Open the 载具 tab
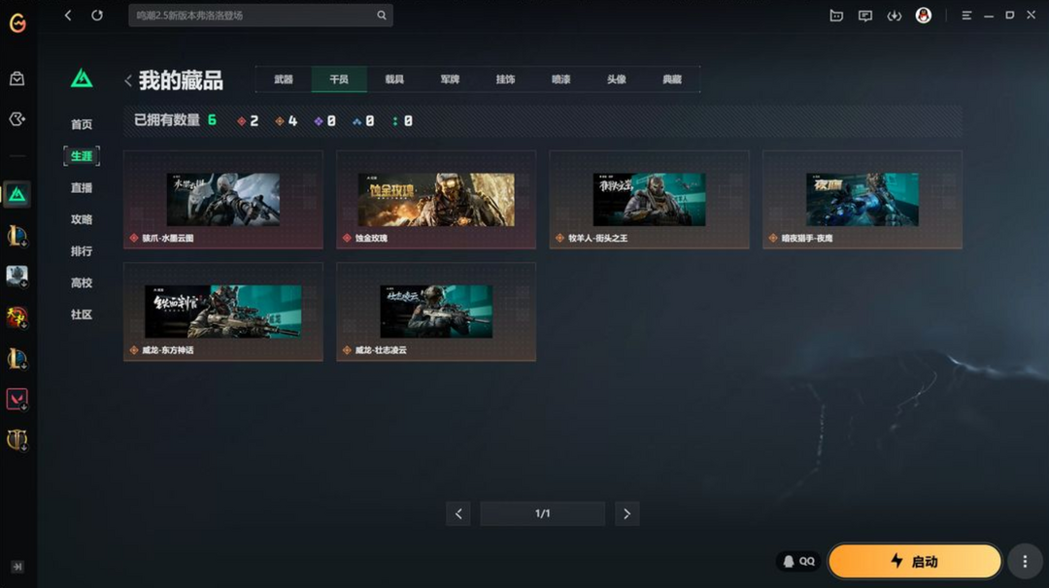 [x=394, y=80]
